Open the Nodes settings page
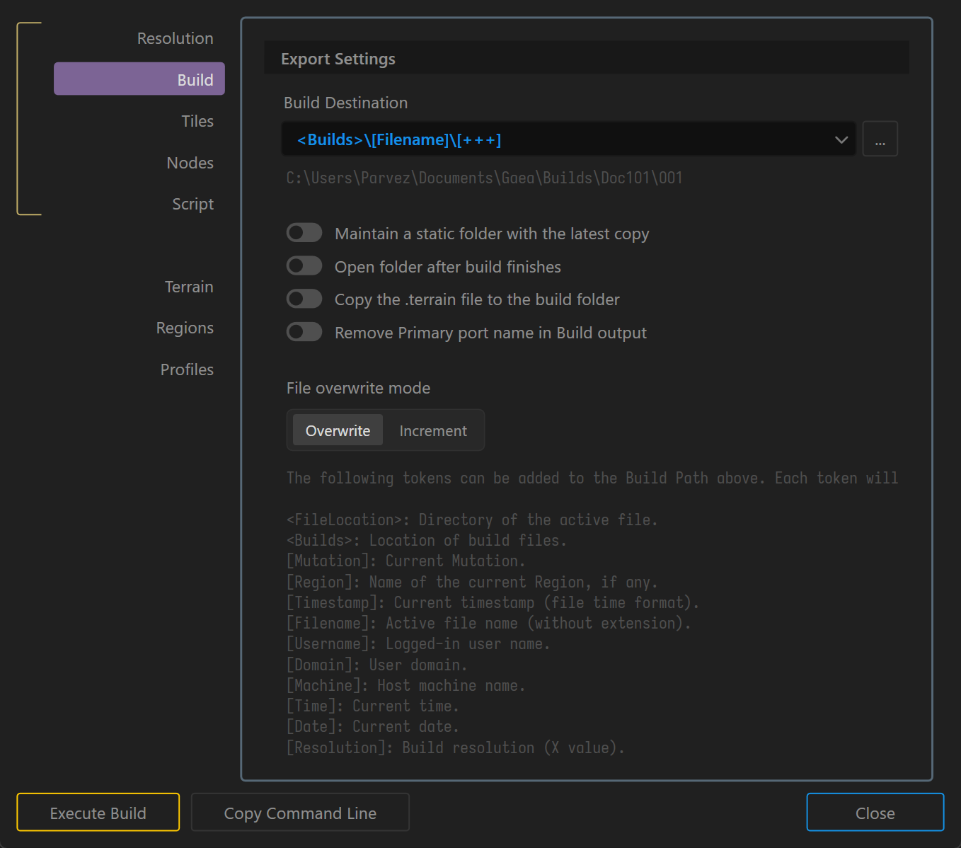The width and height of the screenshot is (961, 848). point(190,163)
